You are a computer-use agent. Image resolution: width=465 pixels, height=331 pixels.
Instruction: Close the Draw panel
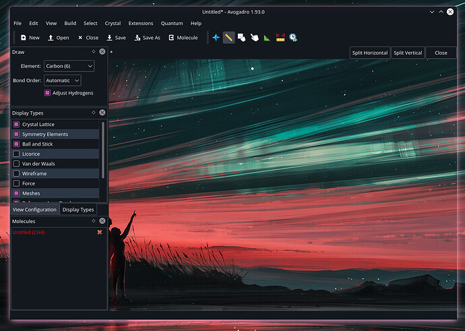click(x=102, y=52)
